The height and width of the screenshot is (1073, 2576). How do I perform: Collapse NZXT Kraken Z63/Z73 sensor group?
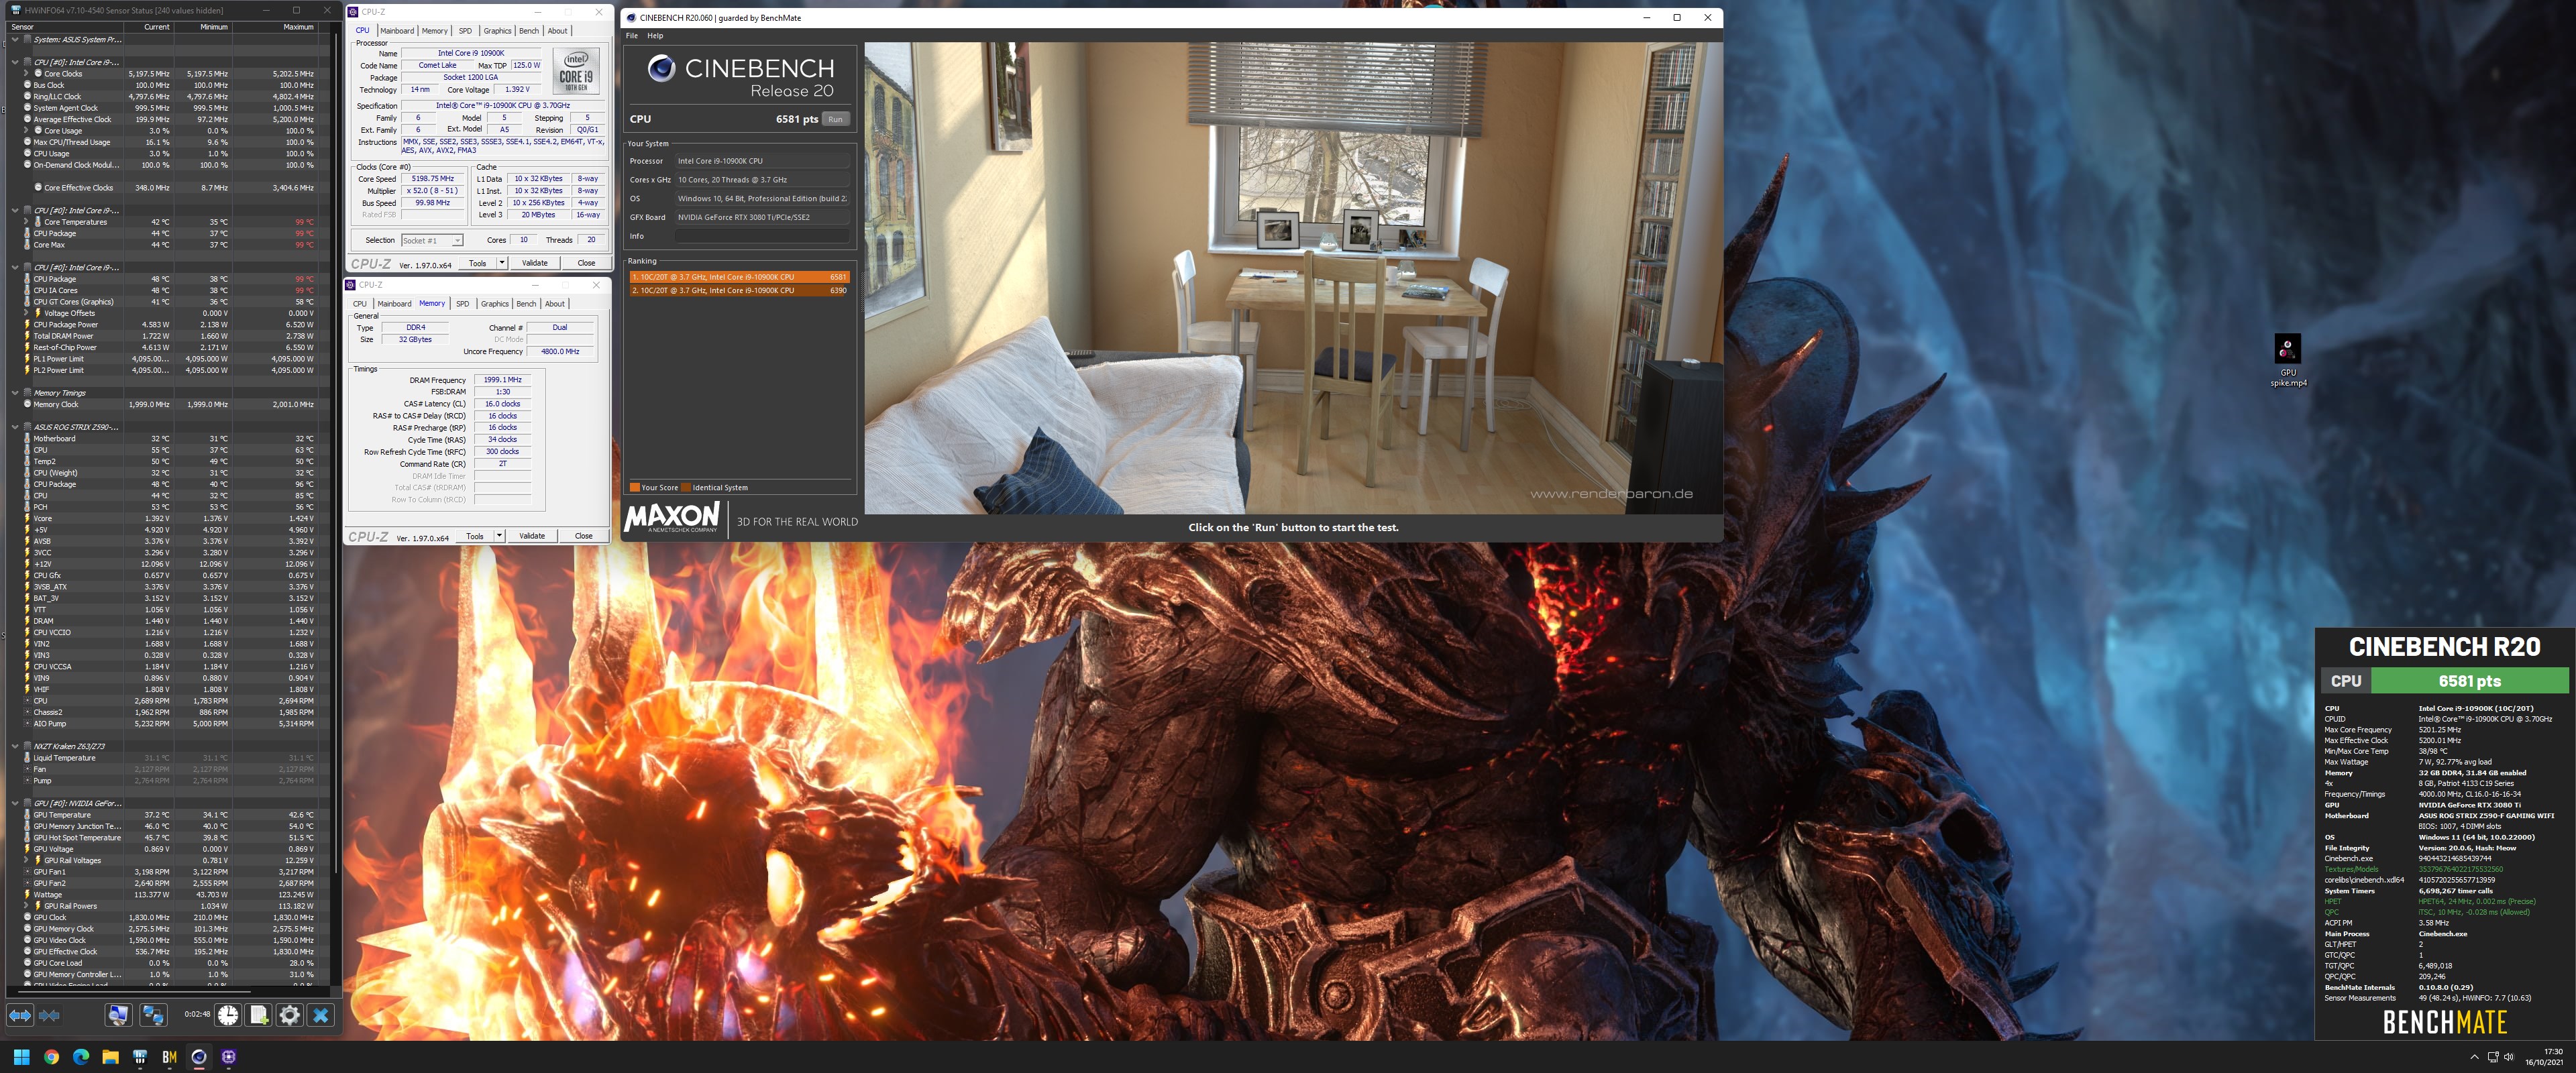(14, 746)
